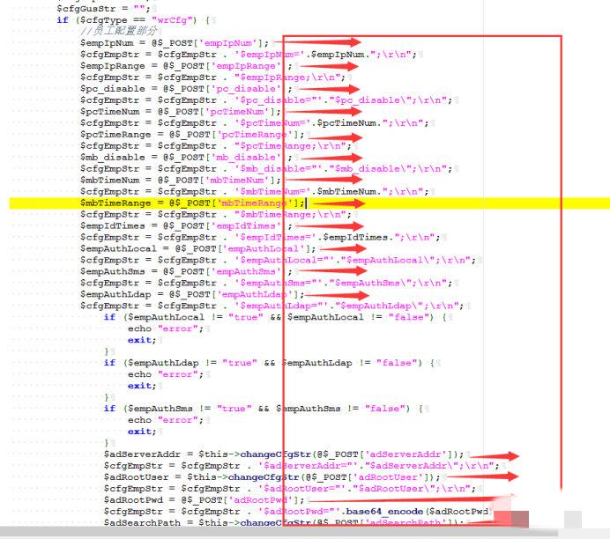
Task: Click the line appending '$mb_disable="' string
Action: (266, 169)
